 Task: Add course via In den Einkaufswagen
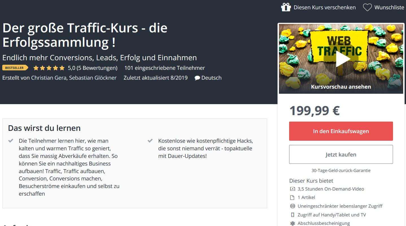click(341, 131)
